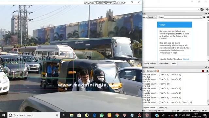Open the first Spyder icon beside Chrome

pyautogui.click(x=124, y=115)
